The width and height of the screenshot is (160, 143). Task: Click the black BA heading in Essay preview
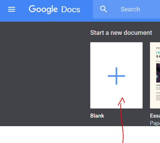point(158,56)
